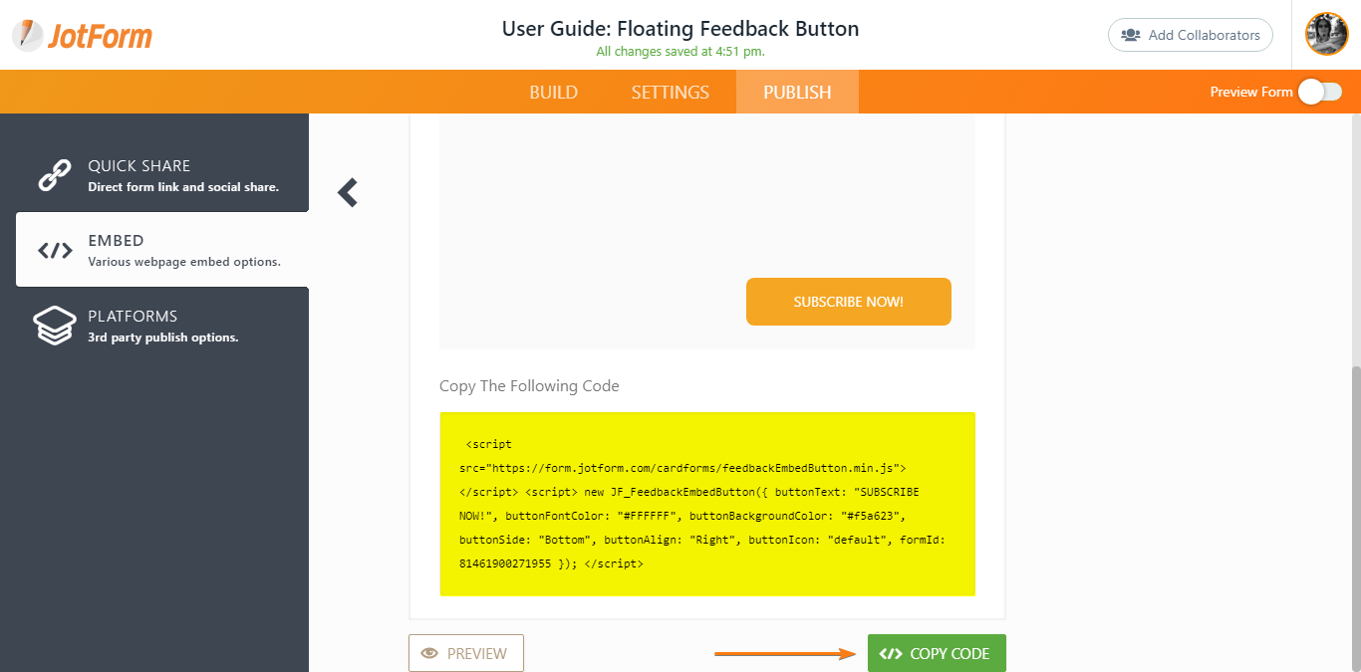
Task: Open the Quick Share sidebar section
Action: pos(162,175)
